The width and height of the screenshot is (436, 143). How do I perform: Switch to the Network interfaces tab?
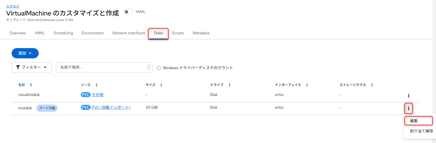[x=129, y=33]
